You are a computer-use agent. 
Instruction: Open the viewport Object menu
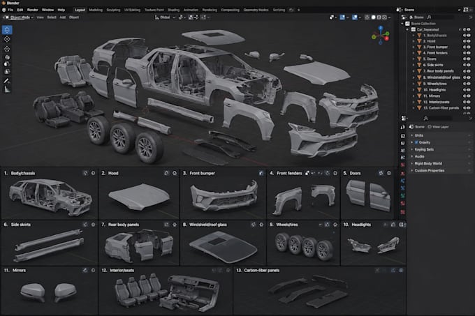[x=74, y=17]
